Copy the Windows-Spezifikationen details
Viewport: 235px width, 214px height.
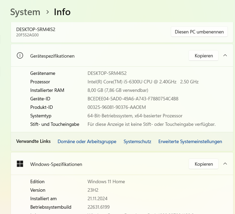pyautogui.click(x=203, y=164)
